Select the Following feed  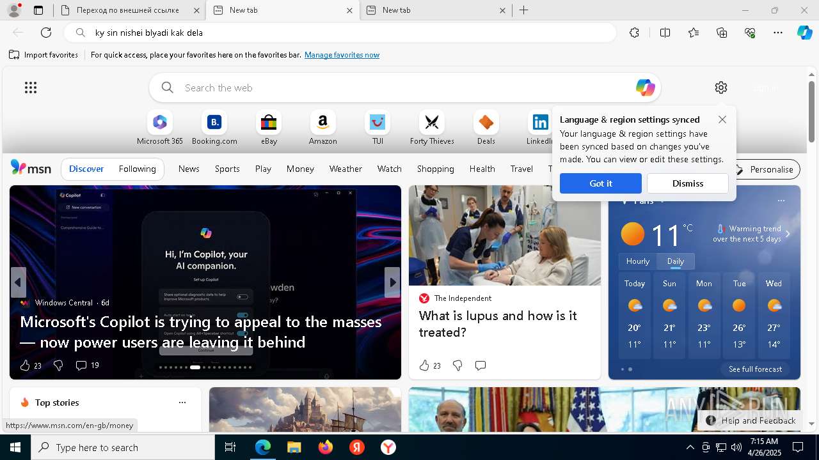[x=138, y=169]
